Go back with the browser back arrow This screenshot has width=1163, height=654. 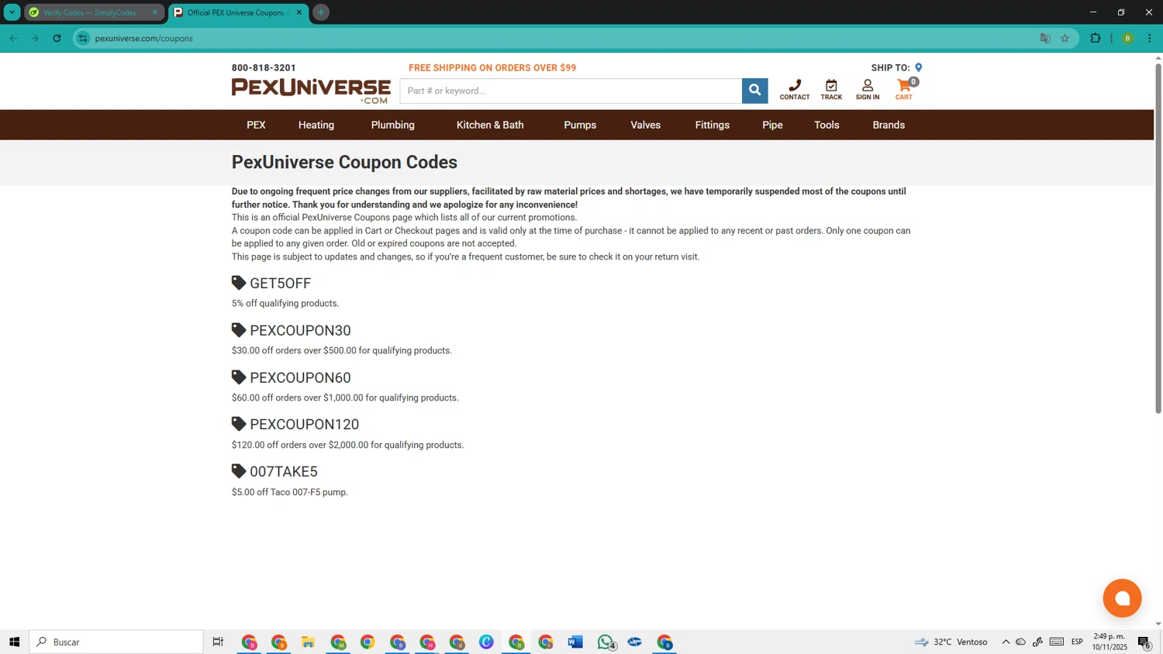pos(13,38)
